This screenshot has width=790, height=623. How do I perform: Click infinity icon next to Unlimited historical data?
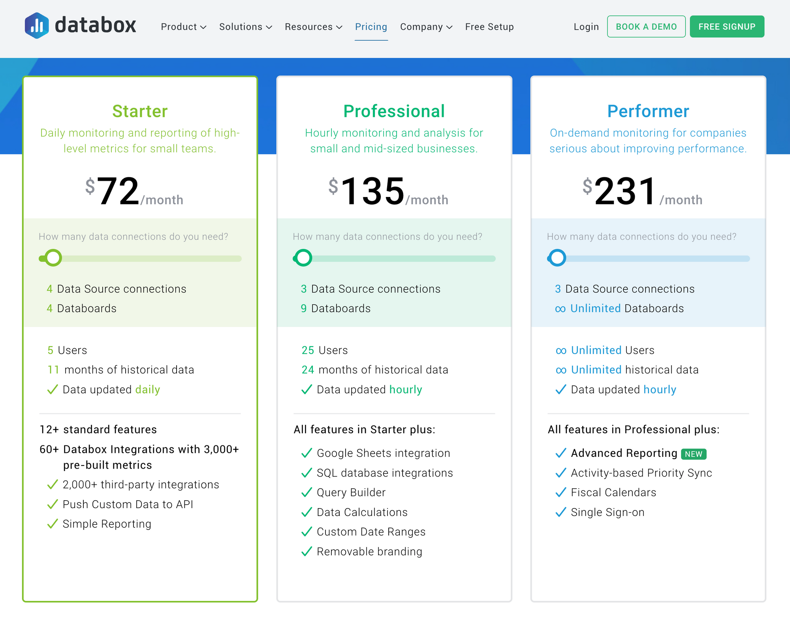coord(561,370)
